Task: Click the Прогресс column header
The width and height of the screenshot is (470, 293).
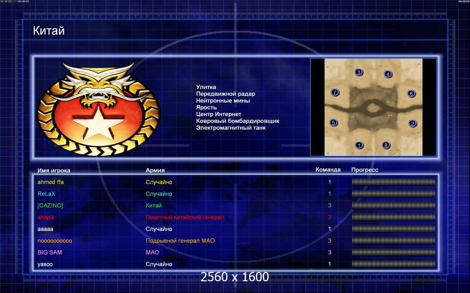Action: click(365, 170)
